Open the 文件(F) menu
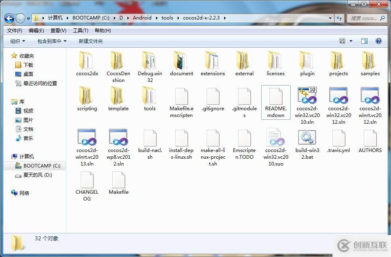This screenshot has width=391, height=257. [14, 30]
